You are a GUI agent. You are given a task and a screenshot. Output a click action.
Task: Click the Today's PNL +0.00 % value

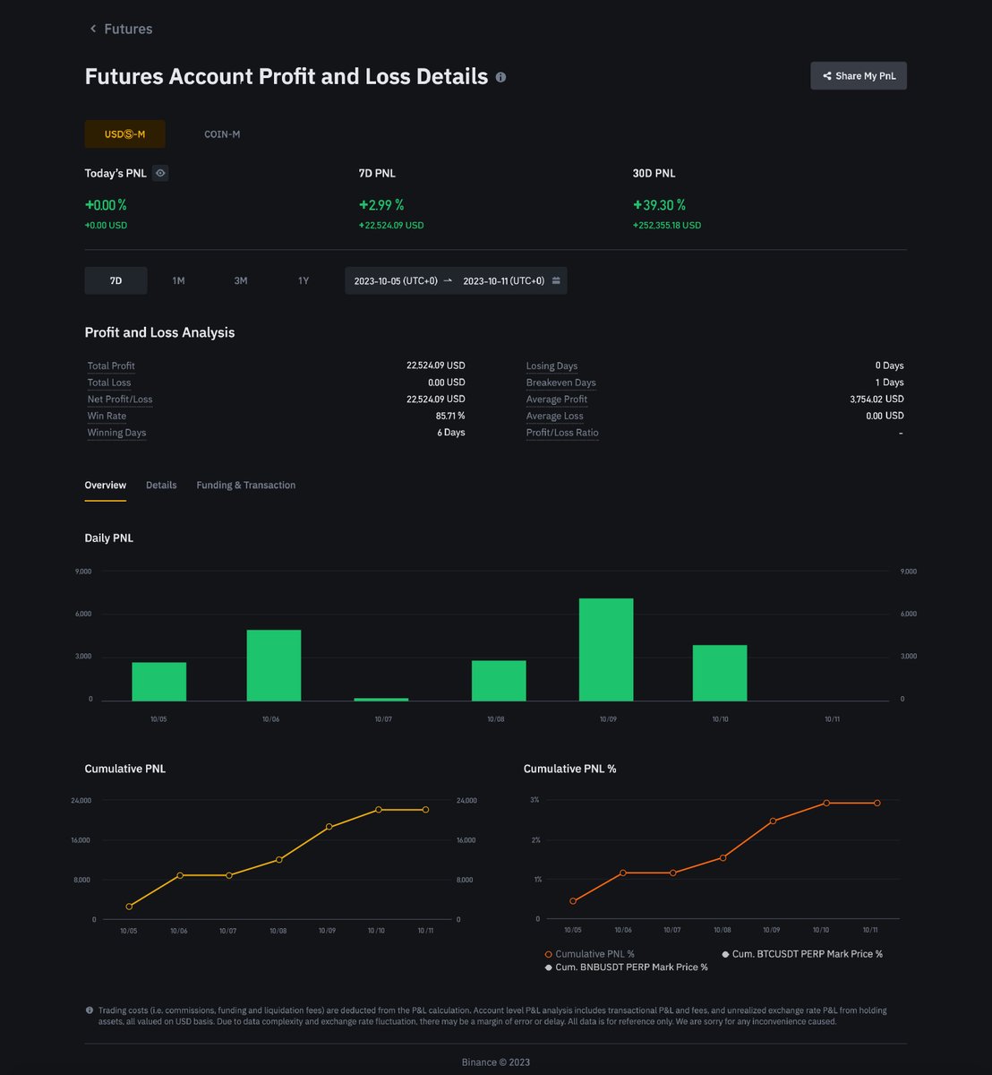[x=106, y=205]
